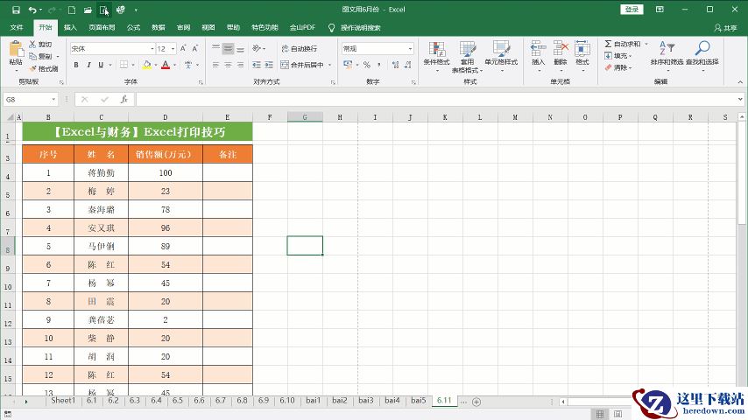The height and width of the screenshot is (420, 748).
Task: Click the Open folder icon
Action: pyautogui.click(x=88, y=10)
